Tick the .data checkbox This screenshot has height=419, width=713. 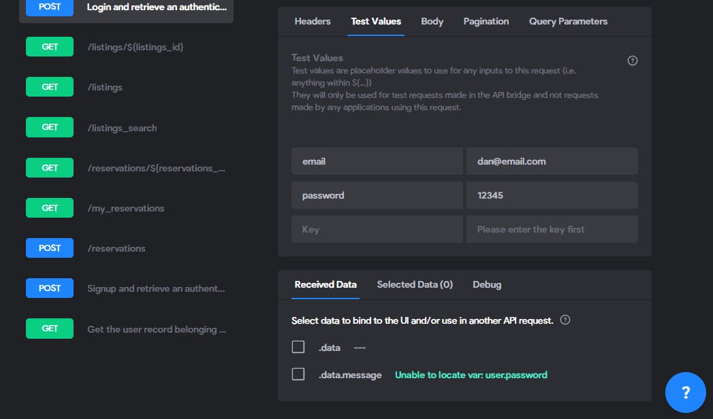click(x=298, y=347)
